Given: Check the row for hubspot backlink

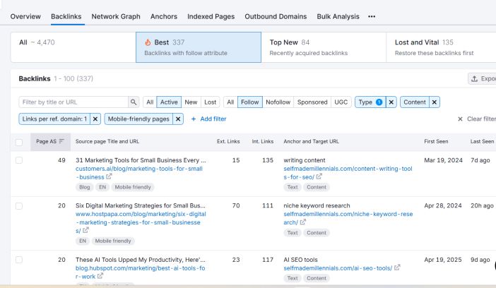Looking at the screenshot, I should pos(19,260).
